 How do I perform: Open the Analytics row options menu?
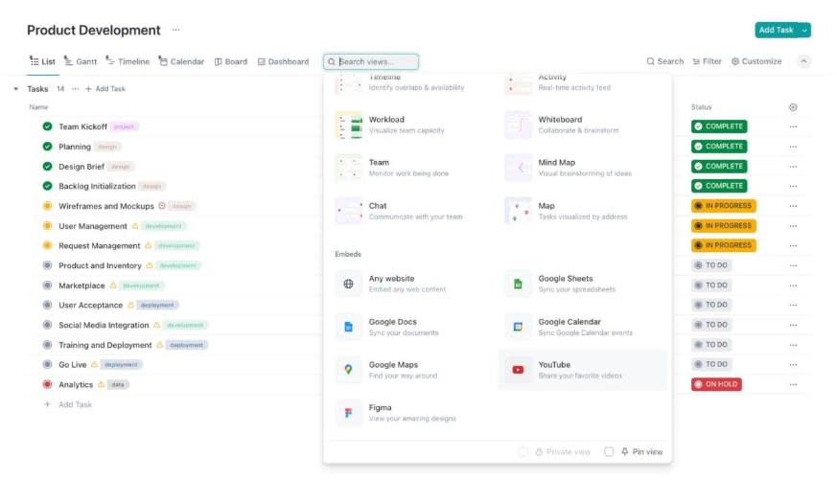(x=793, y=384)
